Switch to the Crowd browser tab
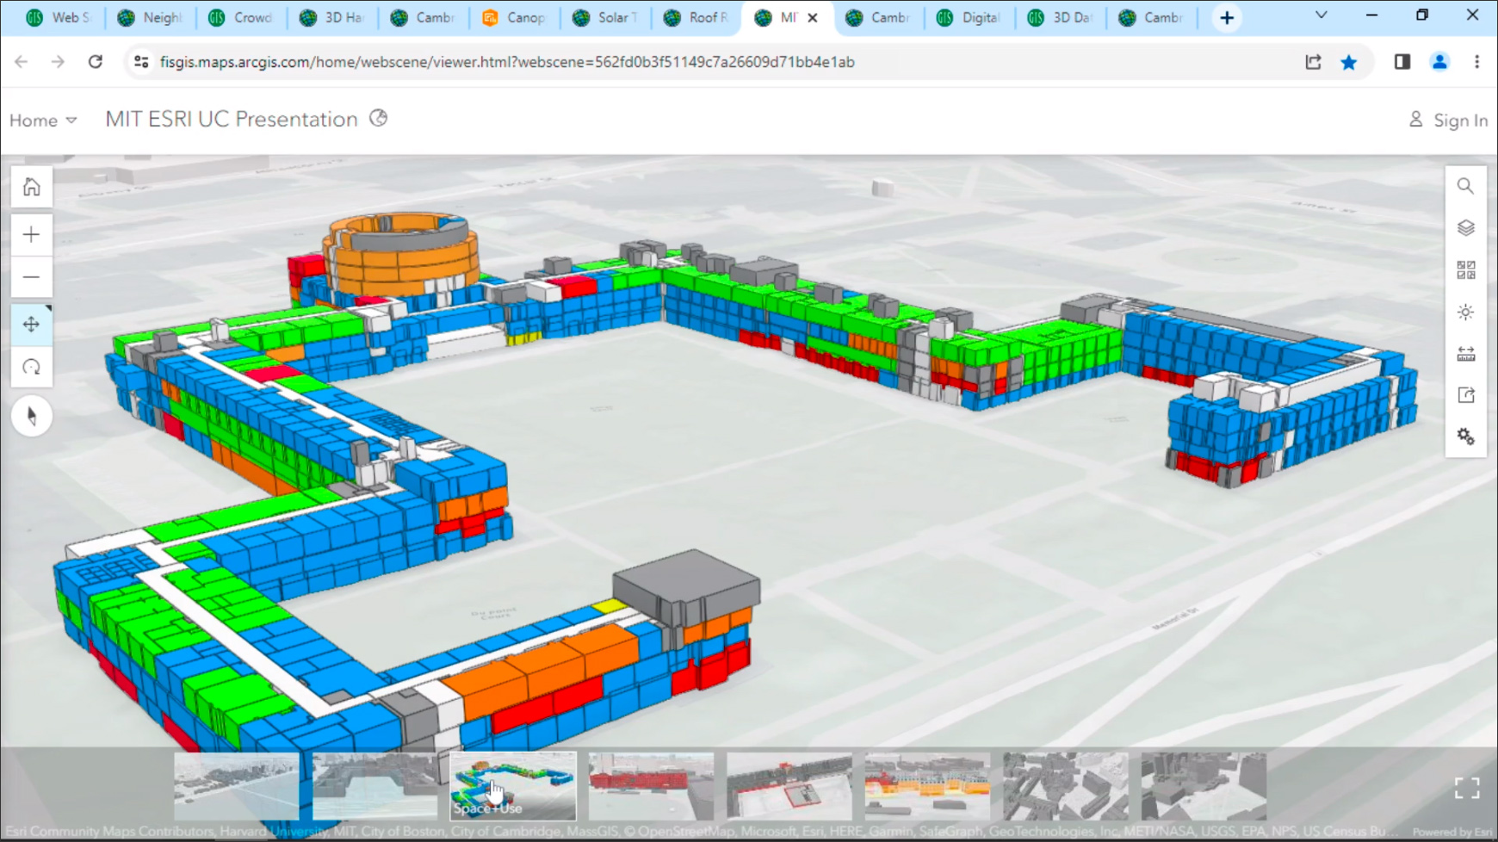Viewport: 1498px width, 842px height. tap(241, 17)
